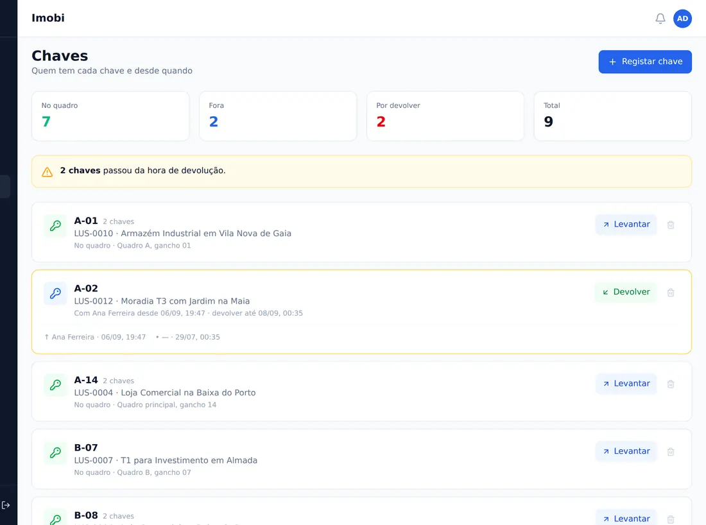This screenshot has width=706, height=525.
Task: Delete key A-14 with trash icon
Action: [x=671, y=384]
